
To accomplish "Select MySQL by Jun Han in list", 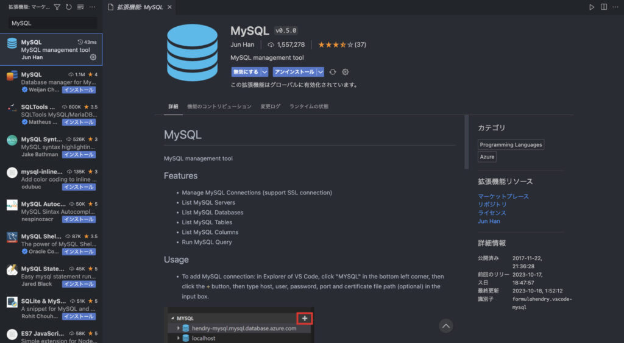I will pos(51,49).
